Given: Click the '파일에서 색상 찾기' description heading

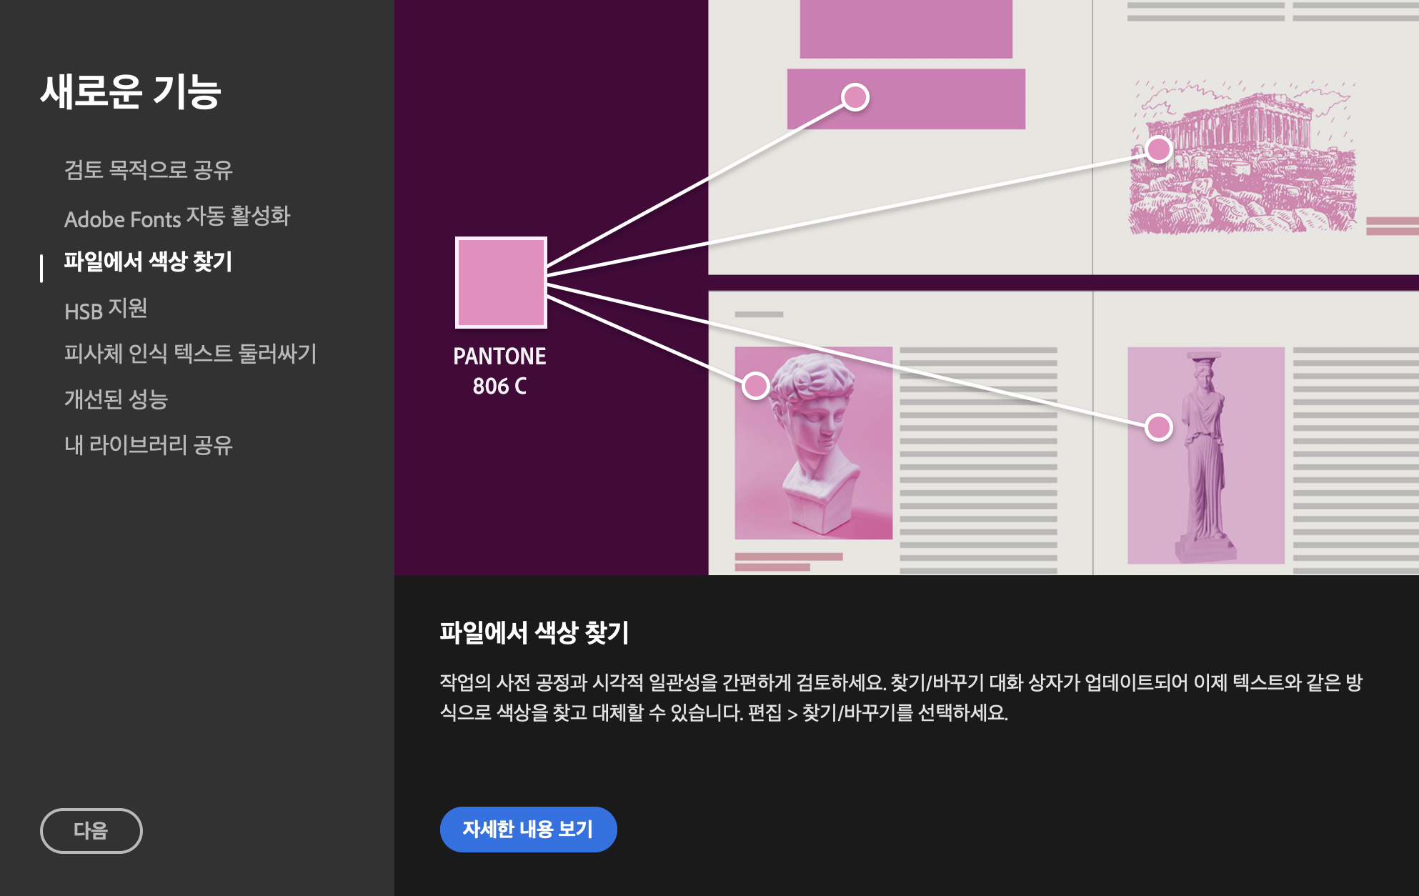Looking at the screenshot, I should click(534, 633).
